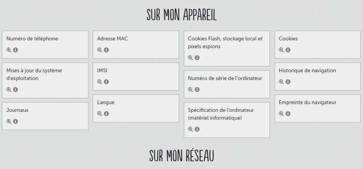The image size is (363, 169).
Task: Click magnifier under Numéro de série de l'ordinateur
Action: pyautogui.click(x=190, y=90)
